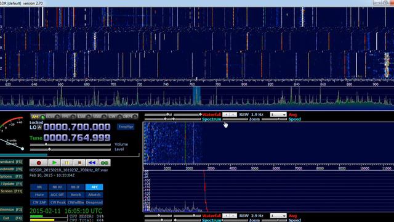Click the UTC date and time display
Image resolution: width=394 pixels, height=222 pixels.
[x=66, y=211]
